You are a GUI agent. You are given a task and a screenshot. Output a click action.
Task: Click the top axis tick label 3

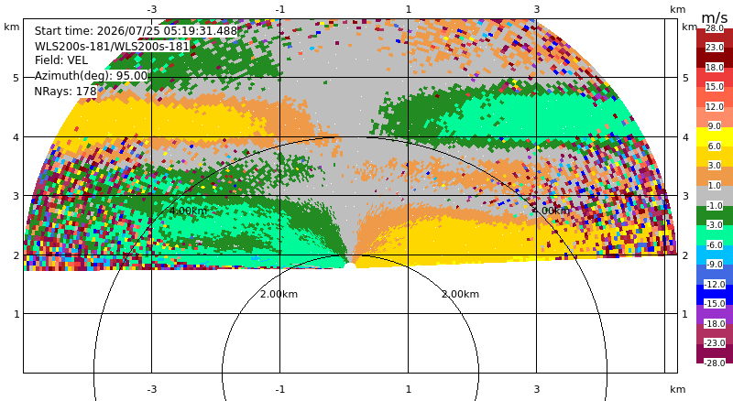tap(537, 9)
